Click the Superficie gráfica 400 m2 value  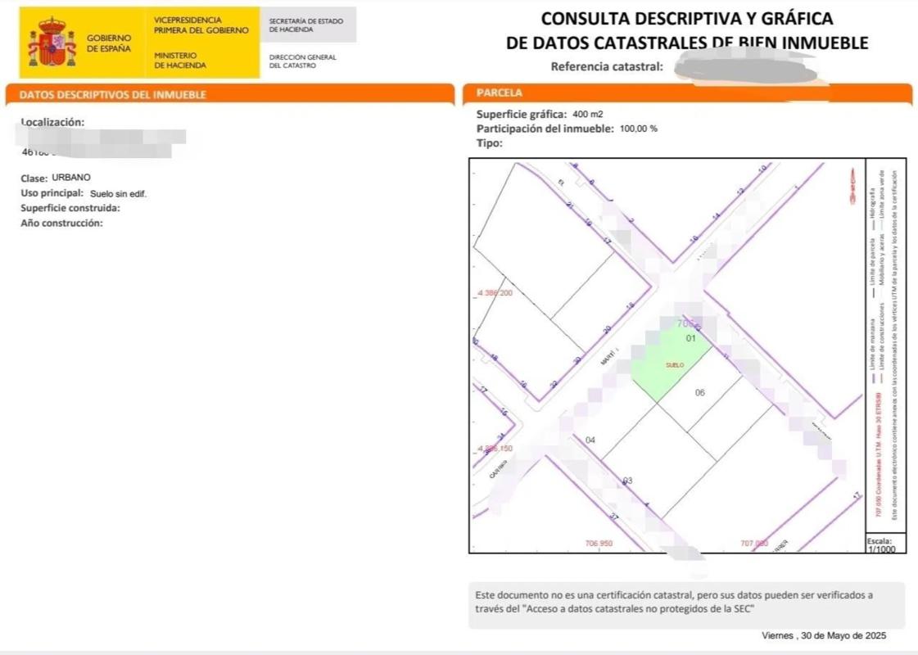pos(587,115)
